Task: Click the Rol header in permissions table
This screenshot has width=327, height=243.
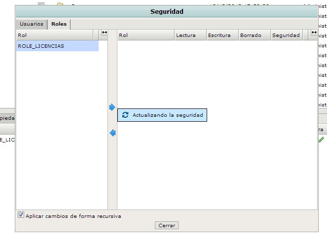Action: [x=145, y=35]
